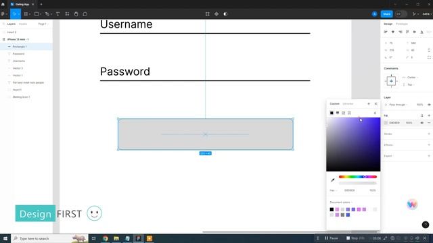Click the hue slider in color picker

pos(358,177)
